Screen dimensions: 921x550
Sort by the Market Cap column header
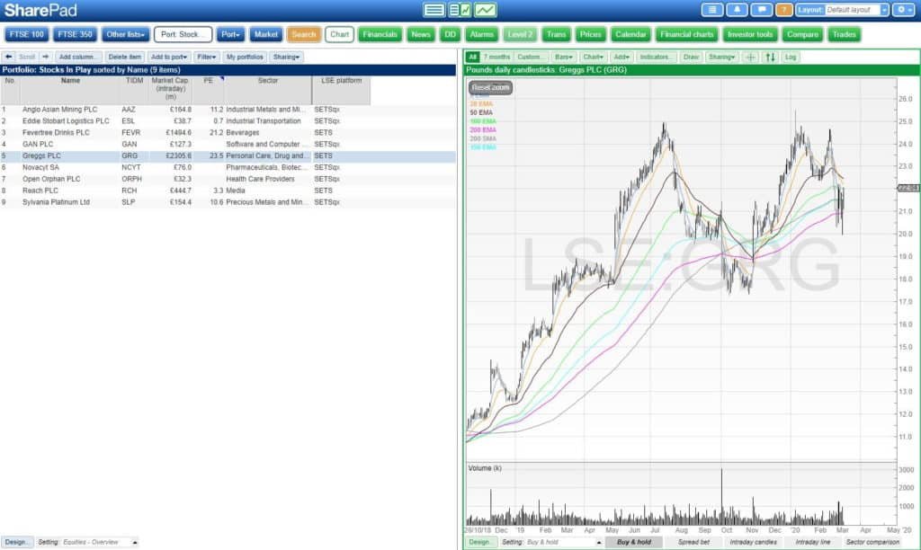click(x=170, y=89)
